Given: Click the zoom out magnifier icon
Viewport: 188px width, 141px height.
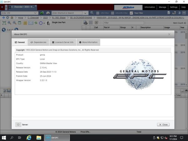Looking at the screenshot, I should (x=14, y=23).
